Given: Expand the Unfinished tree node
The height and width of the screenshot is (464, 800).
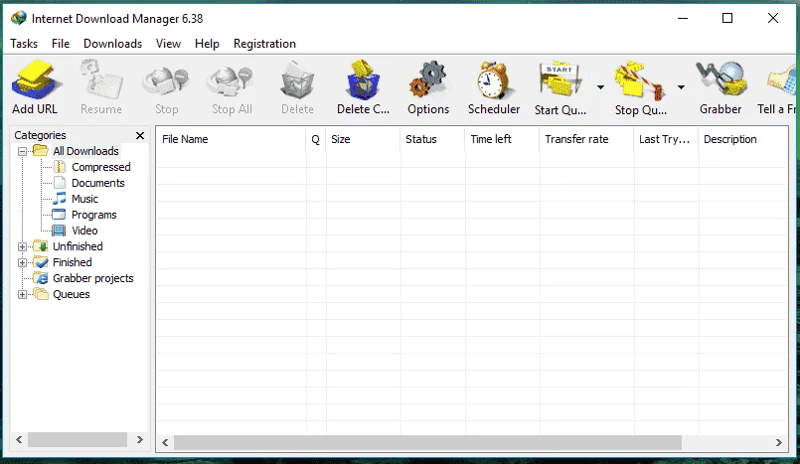Looking at the screenshot, I should (x=22, y=246).
